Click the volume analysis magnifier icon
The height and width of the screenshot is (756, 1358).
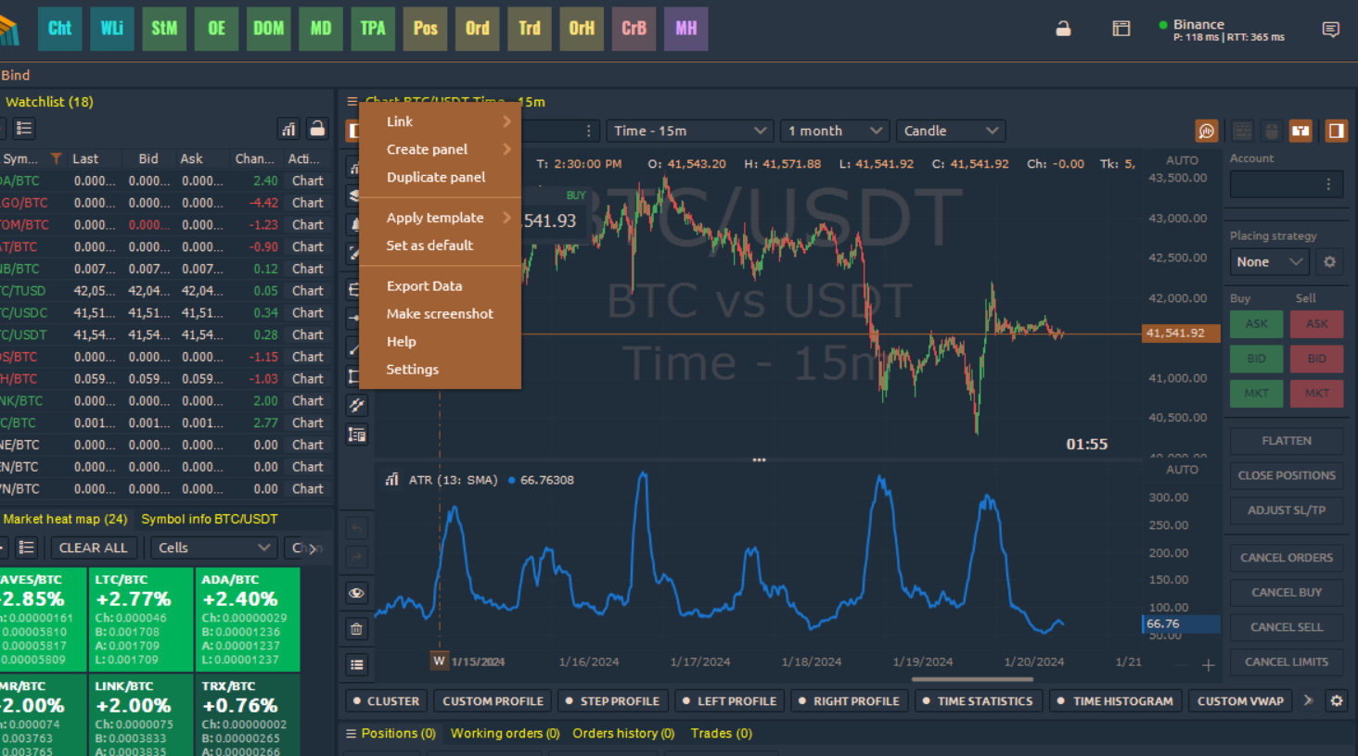pos(1206,132)
